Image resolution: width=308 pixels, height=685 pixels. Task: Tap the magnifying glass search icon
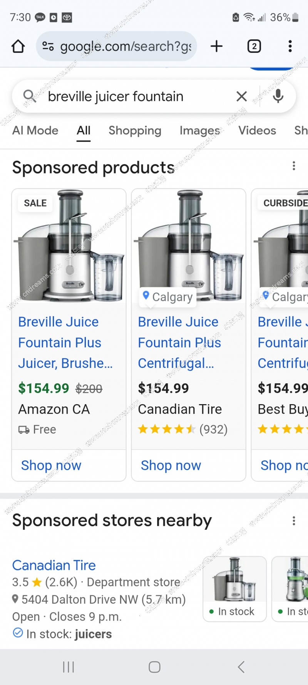point(30,96)
